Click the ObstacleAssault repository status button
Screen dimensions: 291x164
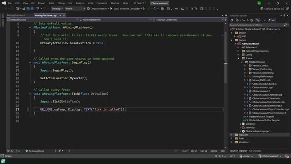coord(270,156)
